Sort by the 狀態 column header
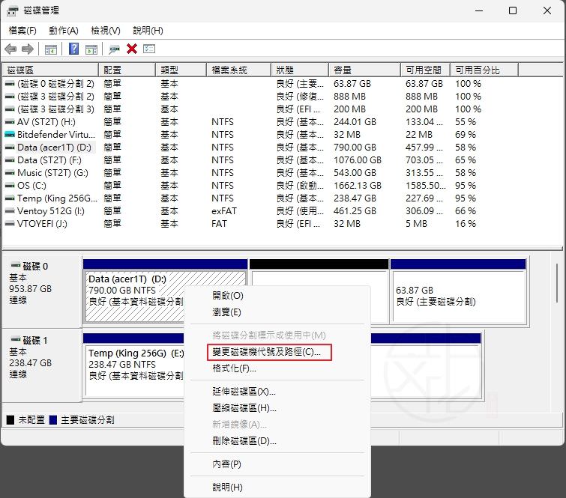The width and height of the screenshot is (566, 498). pyautogui.click(x=300, y=70)
